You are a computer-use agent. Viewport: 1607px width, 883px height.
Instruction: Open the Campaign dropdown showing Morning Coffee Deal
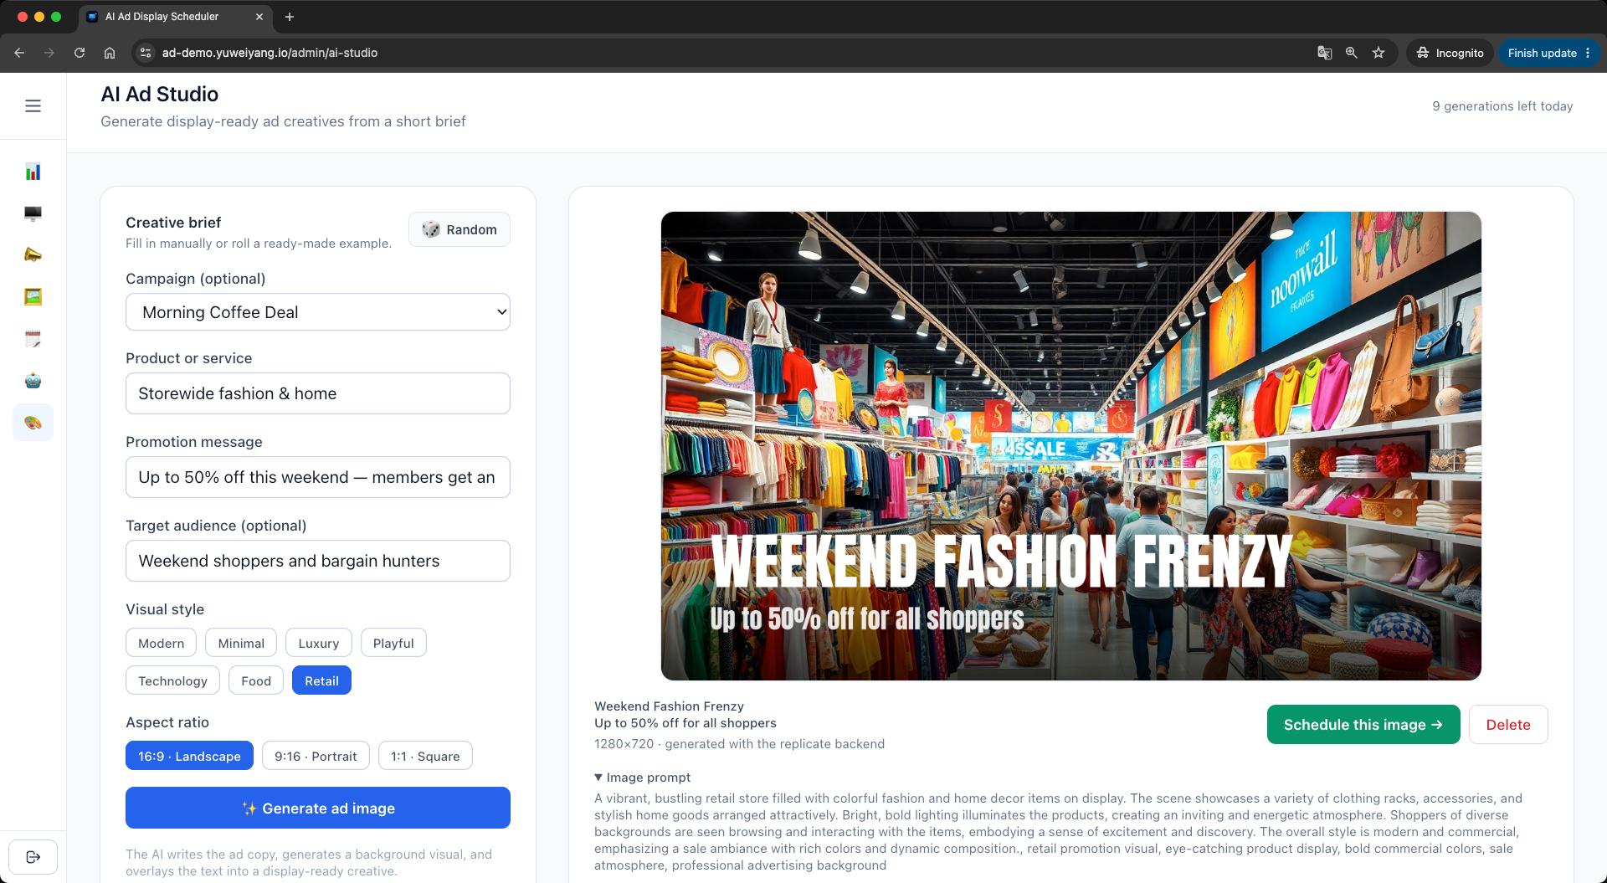pos(318,312)
